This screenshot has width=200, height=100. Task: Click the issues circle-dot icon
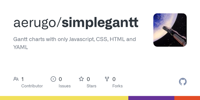(x=53, y=79)
